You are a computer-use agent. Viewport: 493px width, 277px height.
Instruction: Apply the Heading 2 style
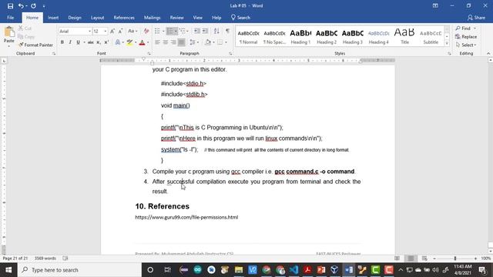pyautogui.click(x=327, y=37)
